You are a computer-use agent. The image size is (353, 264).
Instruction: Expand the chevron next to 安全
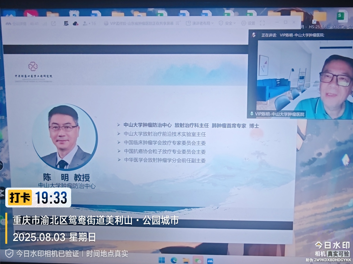[x=234, y=23]
